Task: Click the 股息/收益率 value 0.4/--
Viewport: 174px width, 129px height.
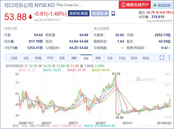Action: tap(166, 48)
